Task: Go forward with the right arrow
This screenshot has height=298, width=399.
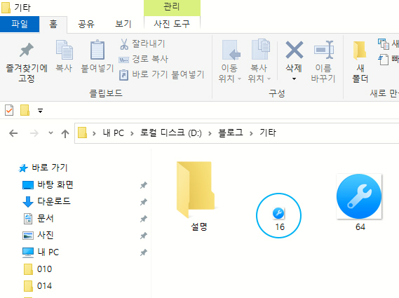Action: click(34, 133)
